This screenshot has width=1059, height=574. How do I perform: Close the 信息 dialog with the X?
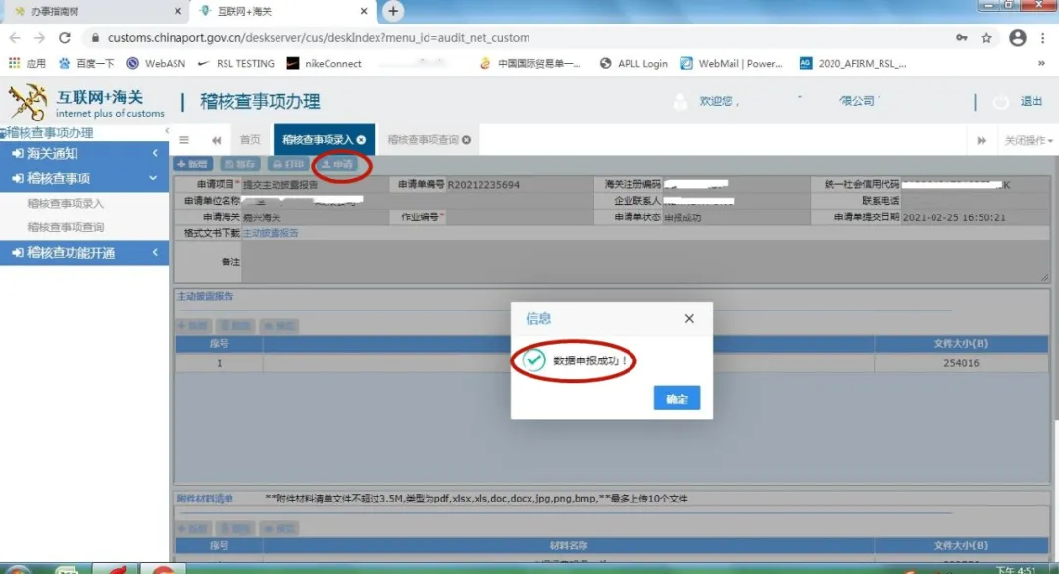(689, 319)
